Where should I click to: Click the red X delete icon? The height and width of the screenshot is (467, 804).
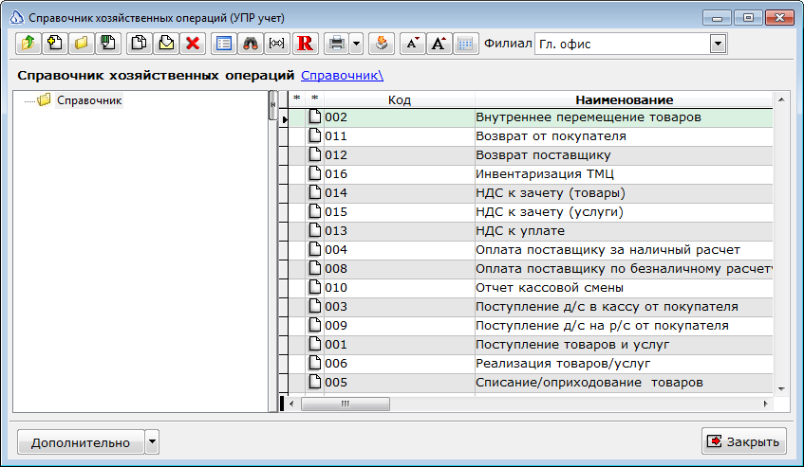pyautogui.click(x=193, y=44)
